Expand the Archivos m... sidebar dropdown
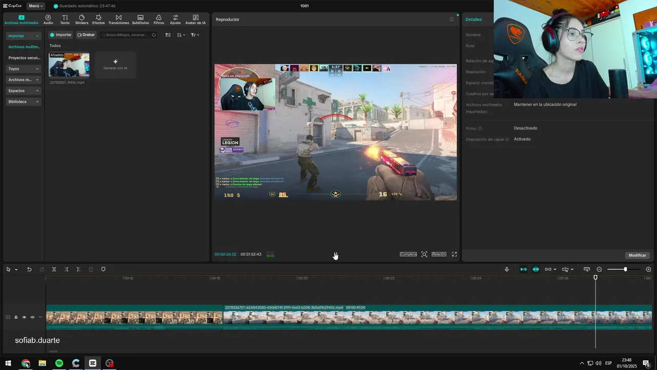The width and height of the screenshot is (657, 370). 24,80
